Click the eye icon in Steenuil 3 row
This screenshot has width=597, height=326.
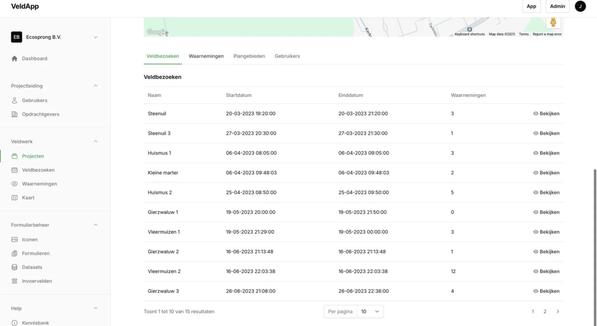[535, 133]
